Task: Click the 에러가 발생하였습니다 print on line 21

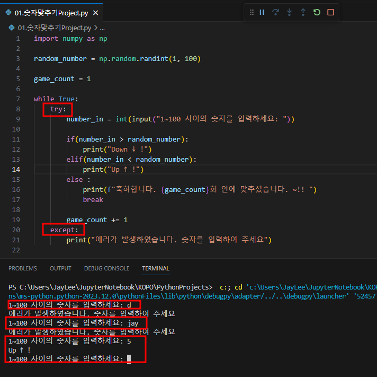Action: (169, 240)
